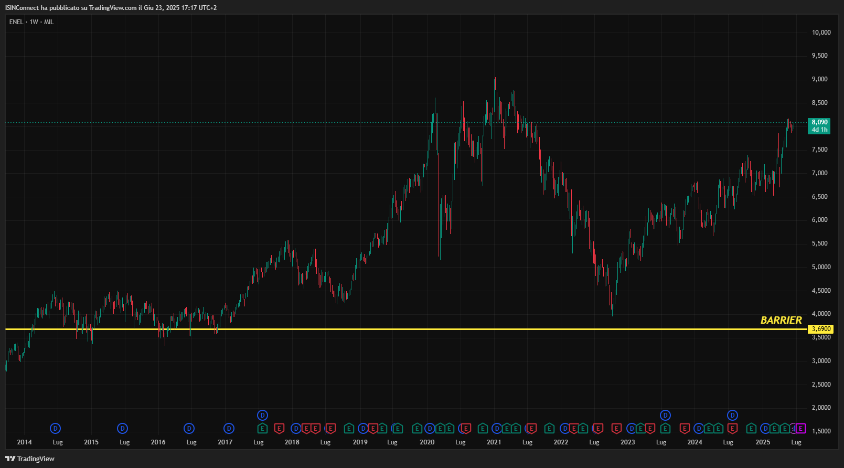Click the 2016 time axis label
This screenshot has width=844, height=468.
(x=158, y=442)
